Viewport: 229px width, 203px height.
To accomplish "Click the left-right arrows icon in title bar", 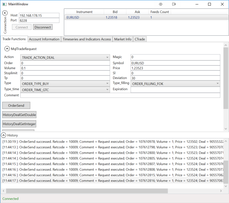I will (161, 4).
